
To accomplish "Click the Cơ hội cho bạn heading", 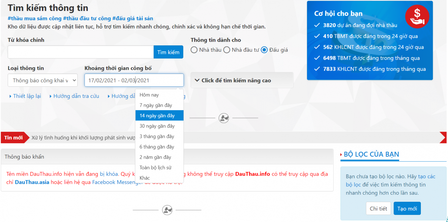I will [338, 13].
